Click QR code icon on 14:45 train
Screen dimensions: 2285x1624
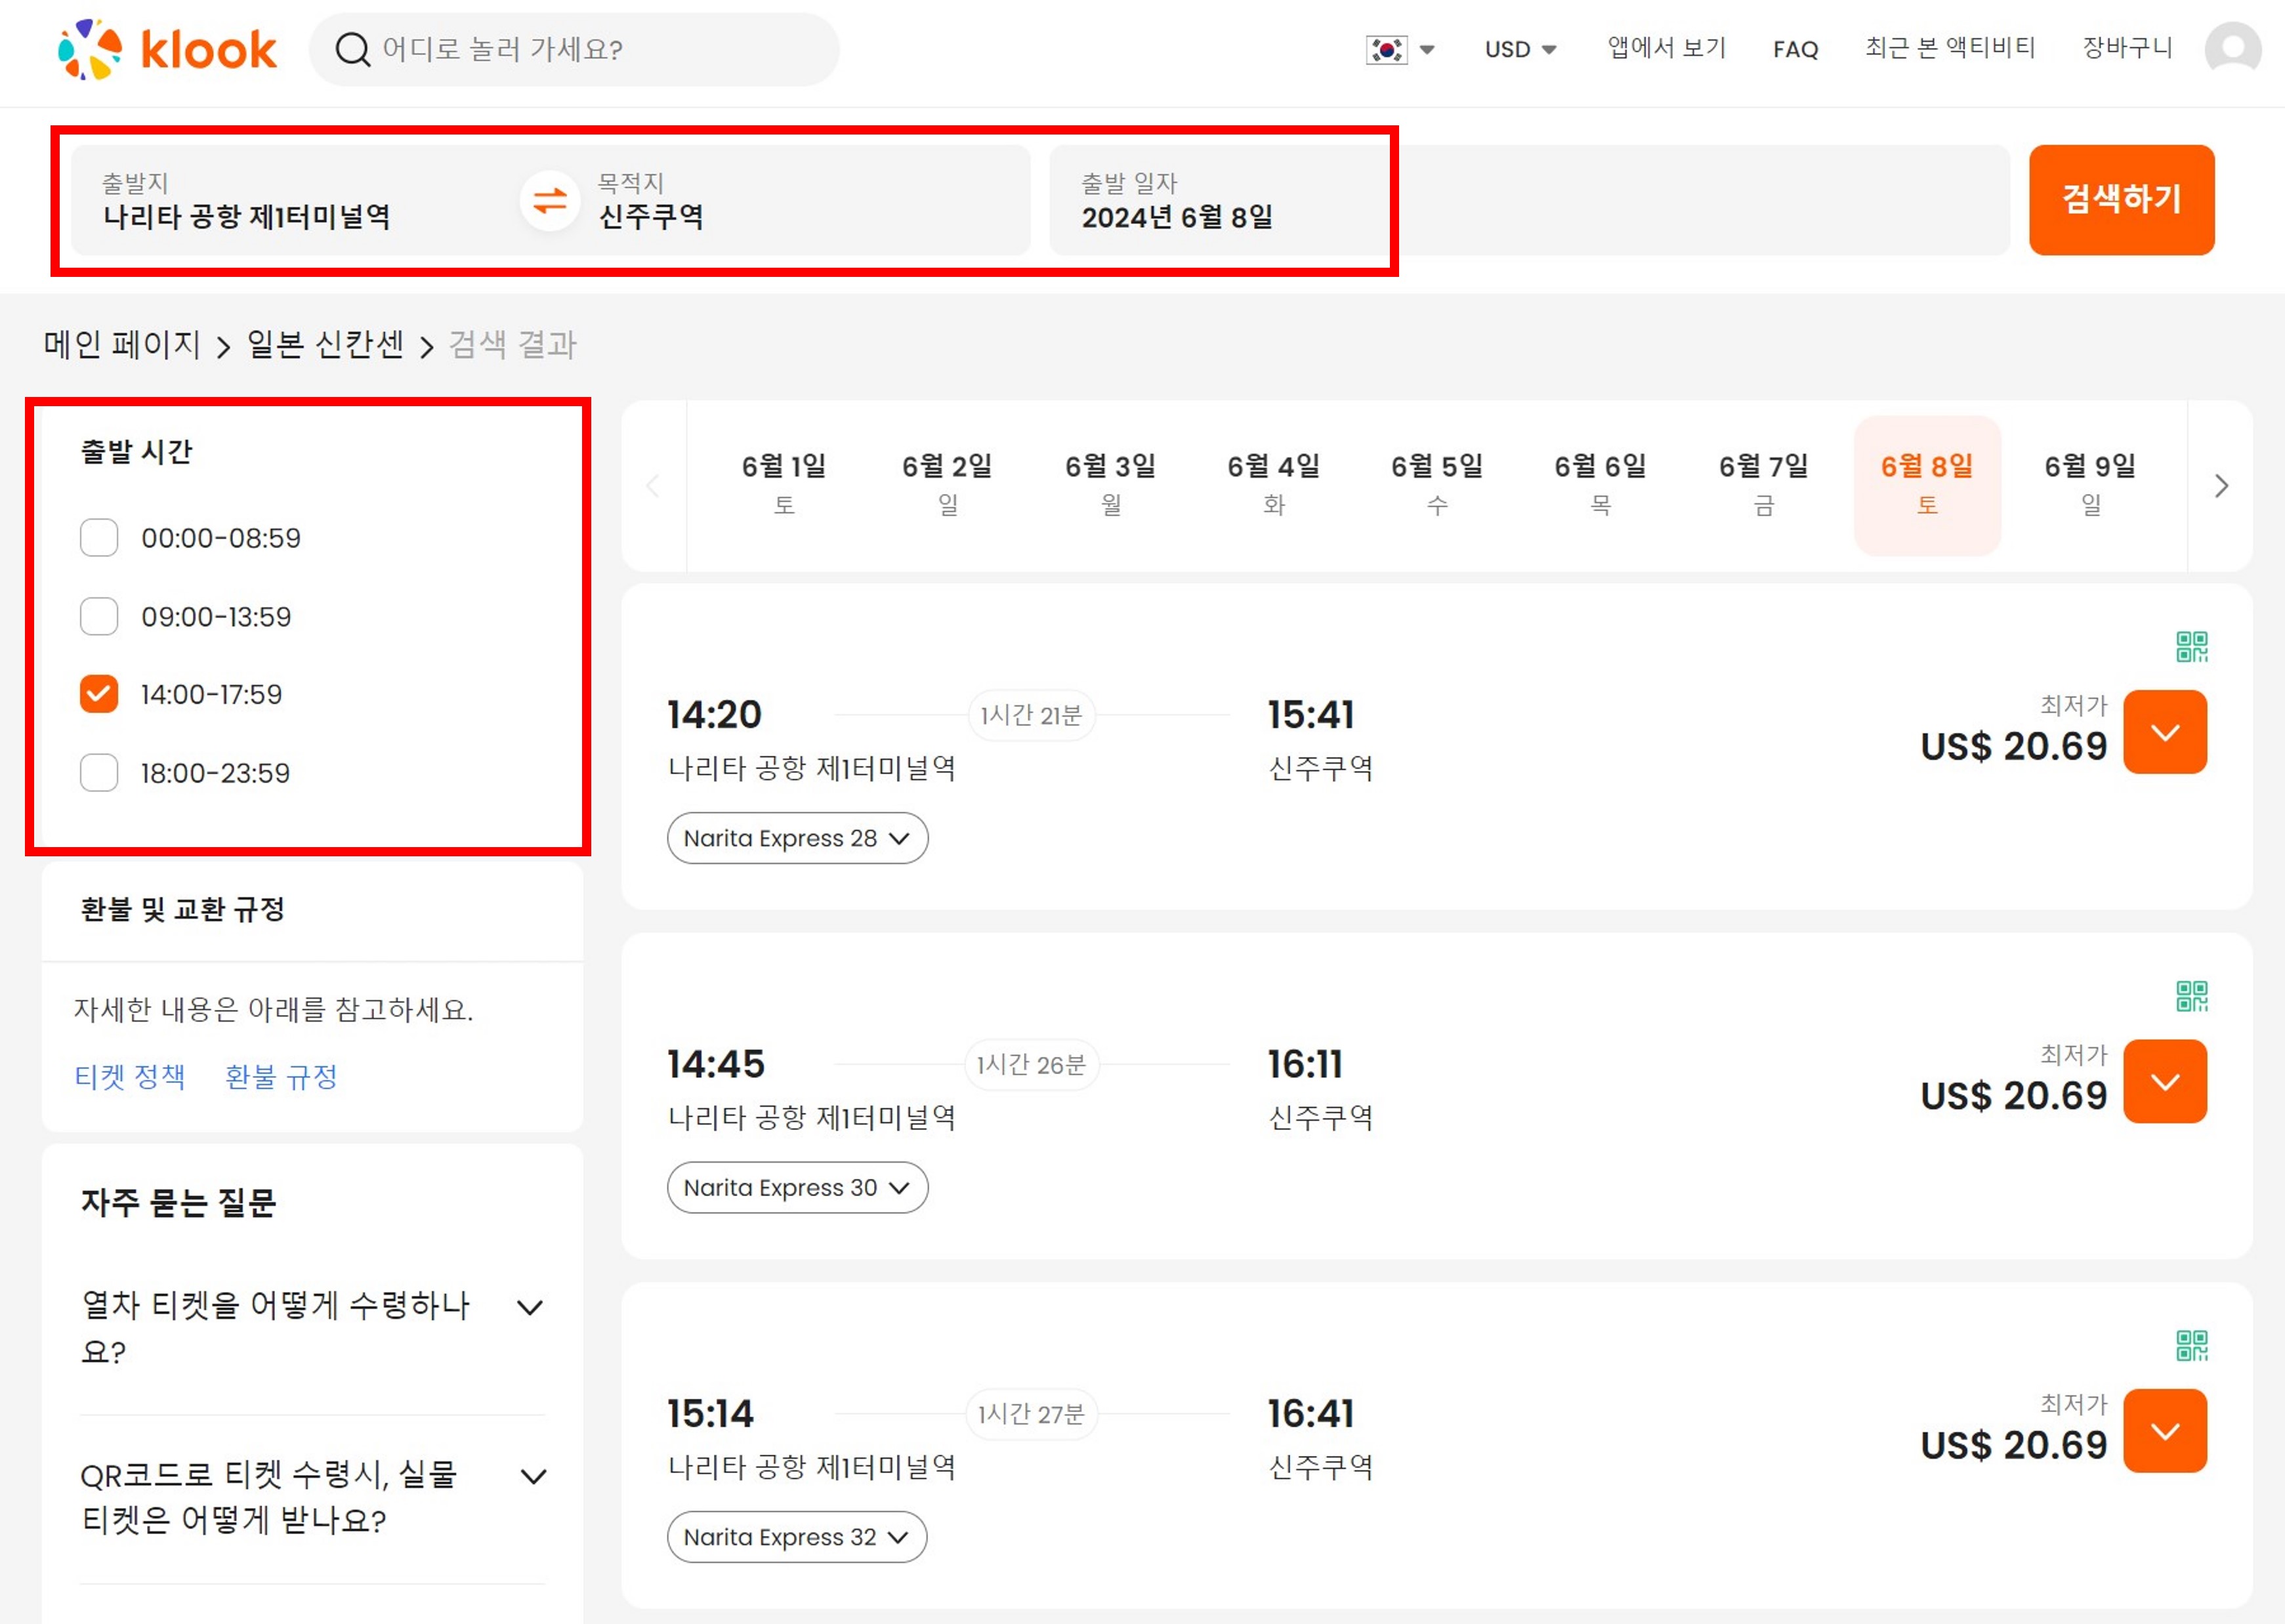point(2191,996)
